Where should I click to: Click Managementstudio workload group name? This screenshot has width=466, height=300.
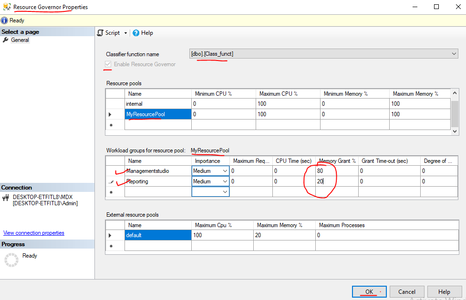[158, 171]
